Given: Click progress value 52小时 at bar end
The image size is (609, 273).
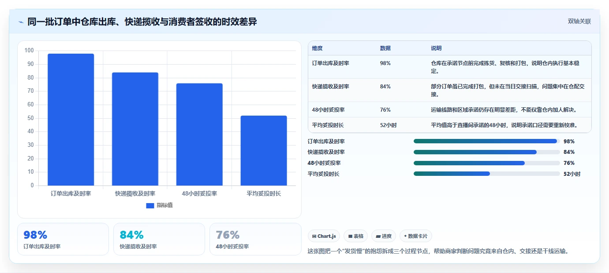Looking at the screenshot, I should click(572, 174).
